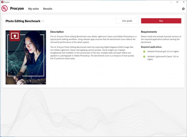187x137 pixels.
Task: Open the settings gear icon
Action: [183, 9]
